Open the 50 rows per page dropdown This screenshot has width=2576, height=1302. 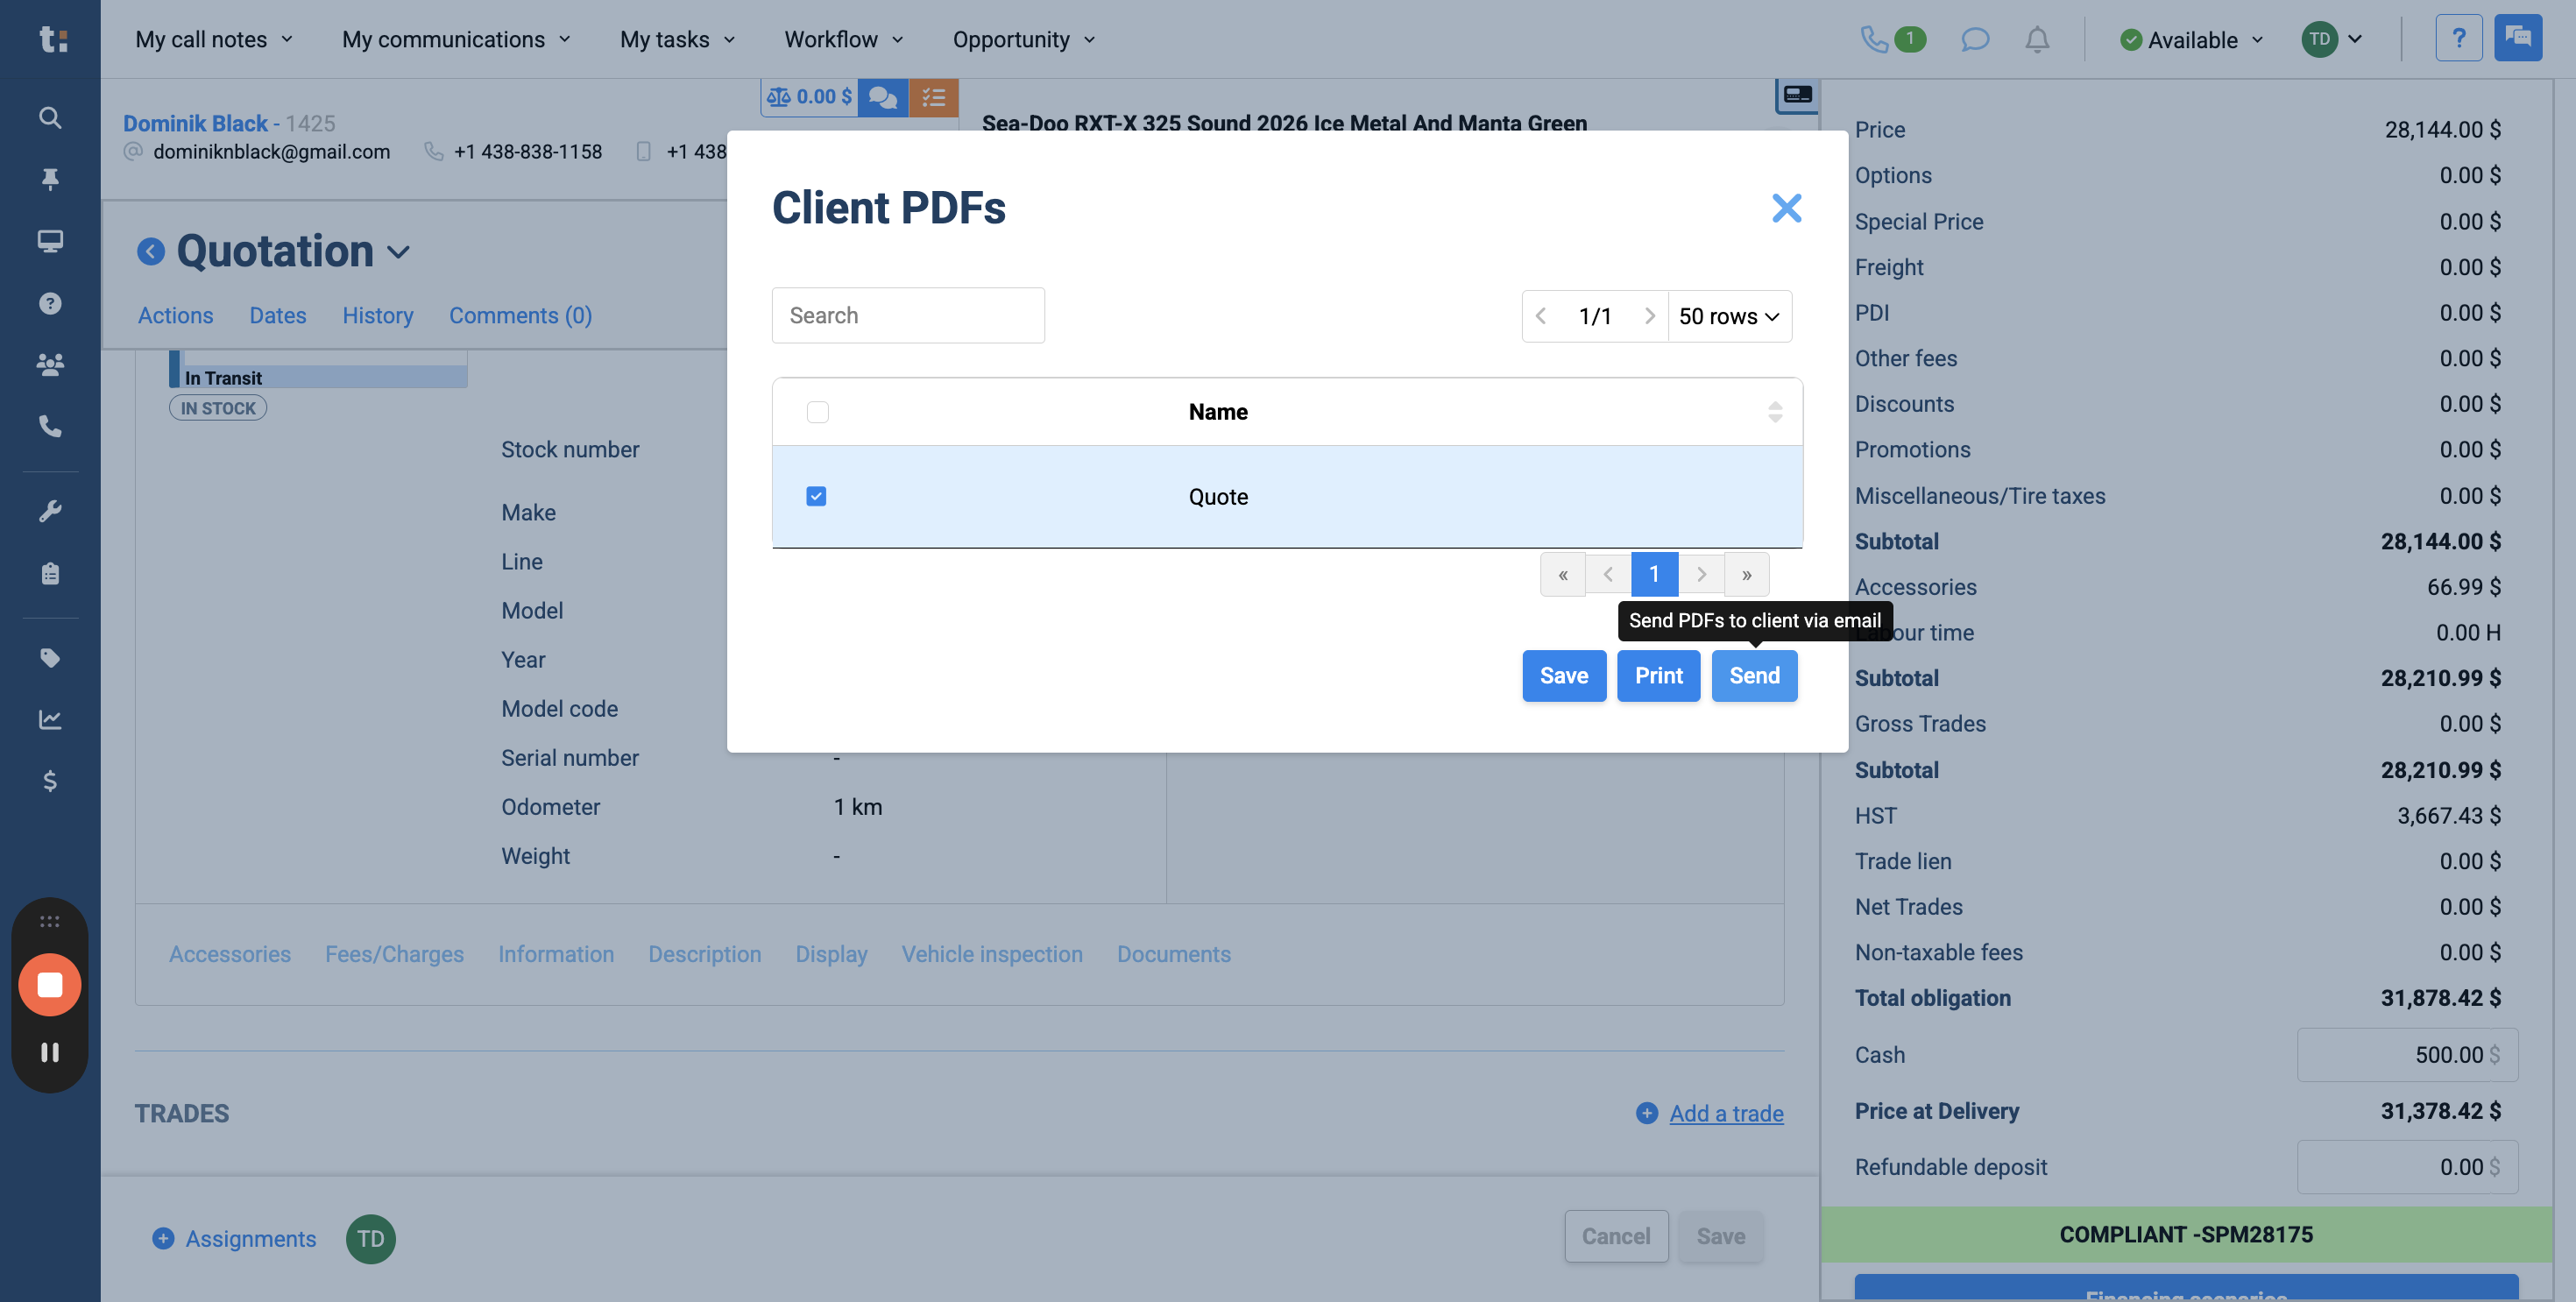(x=1729, y=316)
